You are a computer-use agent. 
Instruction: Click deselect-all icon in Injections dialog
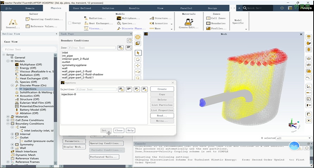click(145, 89)
